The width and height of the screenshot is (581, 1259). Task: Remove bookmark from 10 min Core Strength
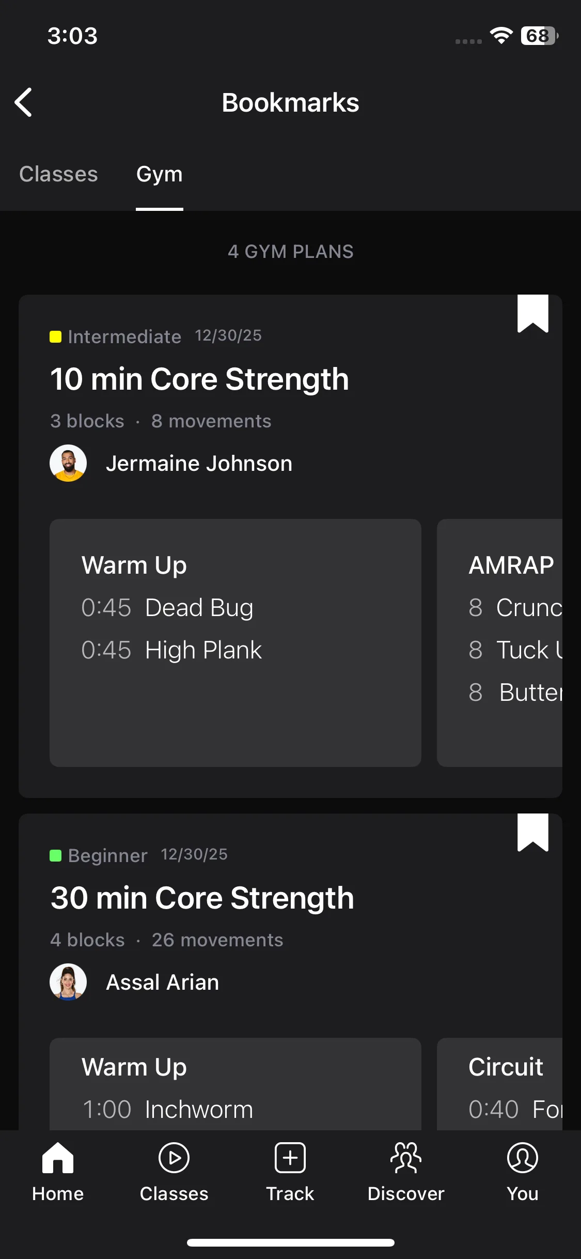(x=532, y=313)
